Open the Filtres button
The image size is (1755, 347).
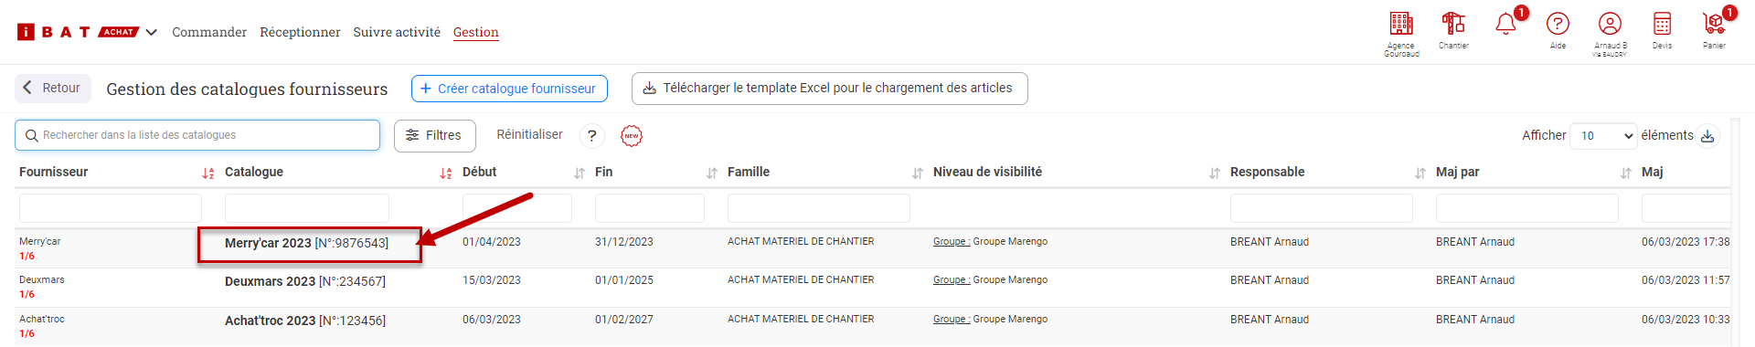click(435, 135)
